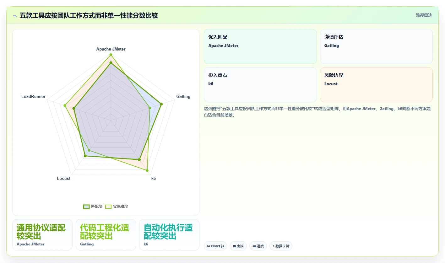Image resolution: width=445 pixels, height=263 pixels.
Task: Click the 实施难度 data point on Locust axis
Action: point(89,150)
